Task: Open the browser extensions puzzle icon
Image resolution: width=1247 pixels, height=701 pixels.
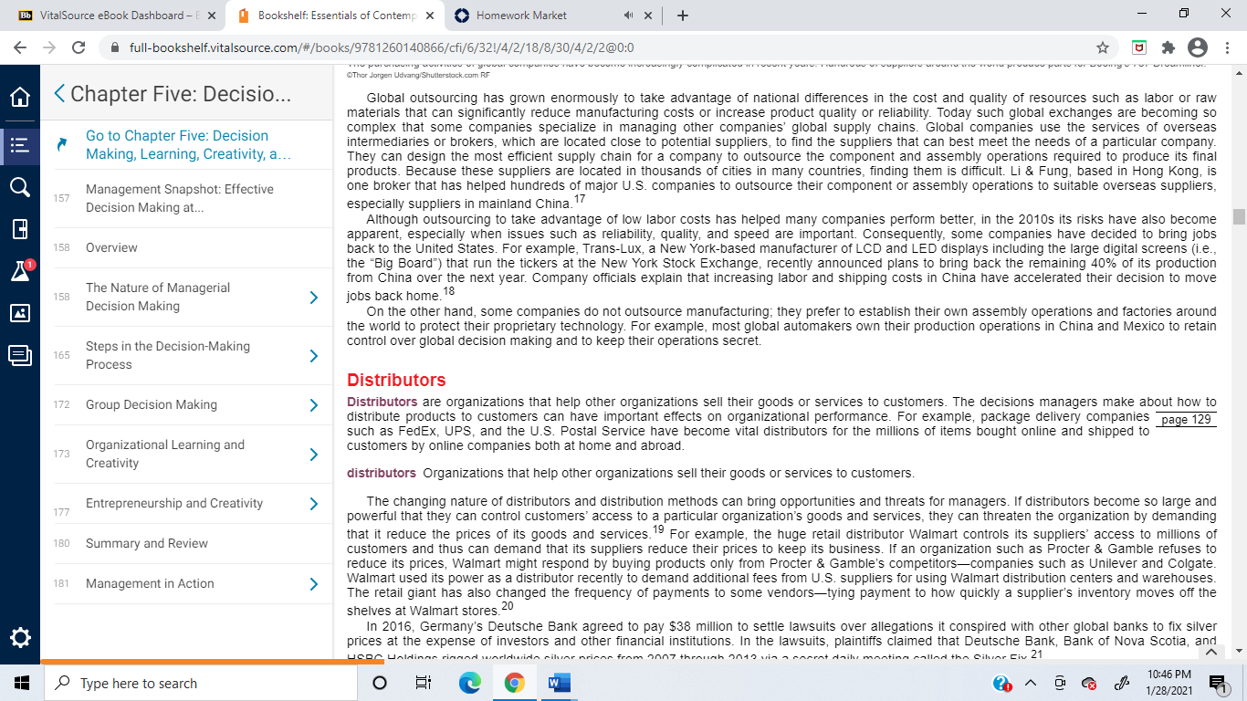Action: (x=1168, y=47)
